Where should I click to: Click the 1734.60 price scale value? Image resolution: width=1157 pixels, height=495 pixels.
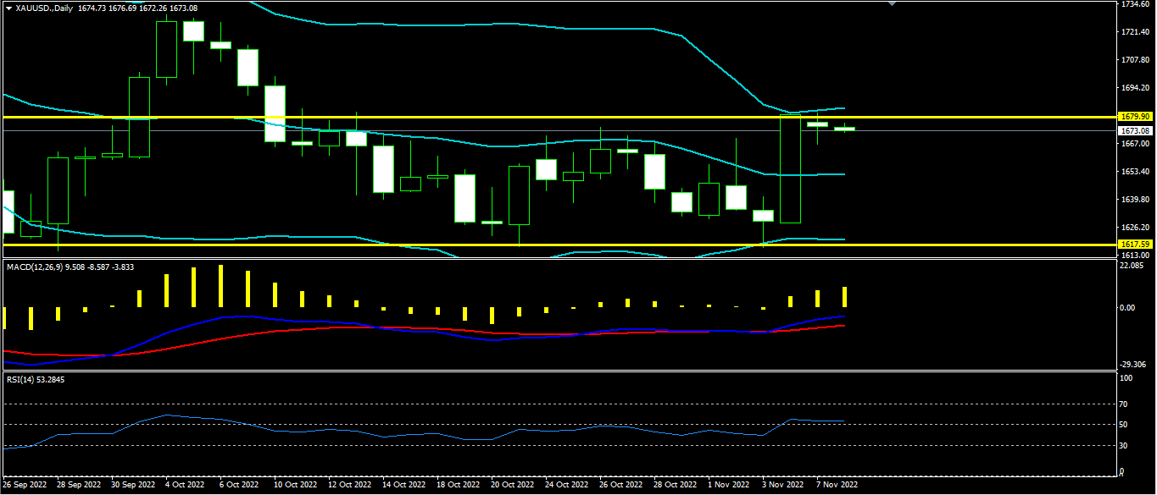pyautogui.click(x=1134, y=4)
